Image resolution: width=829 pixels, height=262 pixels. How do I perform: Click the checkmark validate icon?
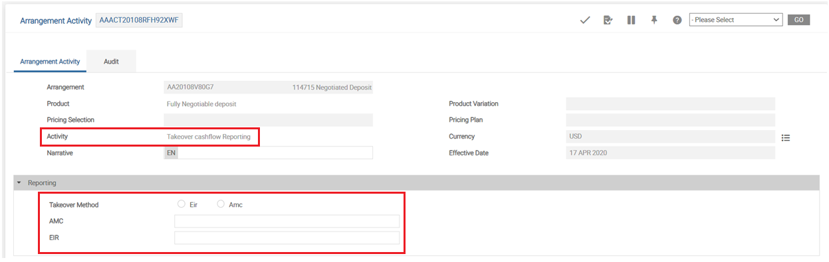[585, 20]
